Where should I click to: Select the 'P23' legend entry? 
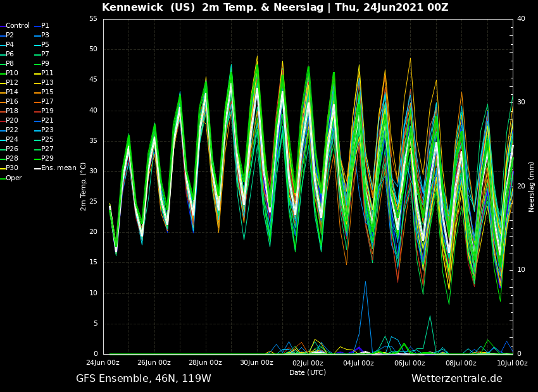pyautogui.click(x=44, y=130)
